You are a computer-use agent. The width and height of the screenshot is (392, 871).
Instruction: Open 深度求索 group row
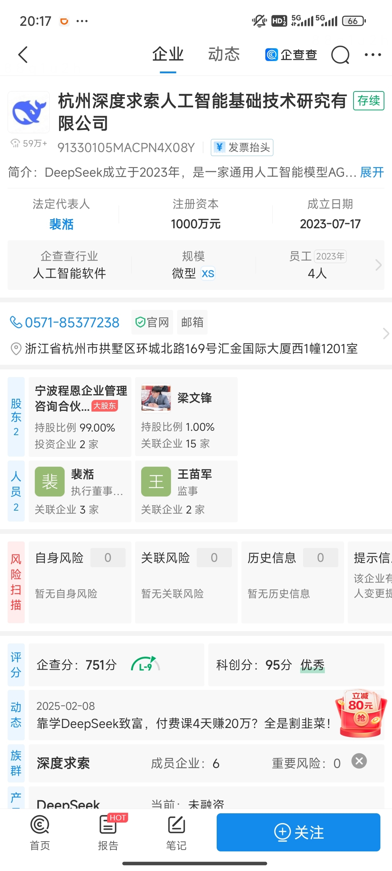[206, 763]
